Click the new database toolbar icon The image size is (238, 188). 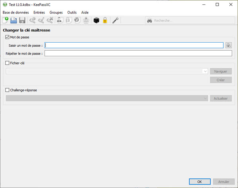click(6, 20)
